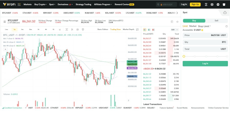Open order type help question icon
This screenshot has width=230, height=128.
coord(226,26)
